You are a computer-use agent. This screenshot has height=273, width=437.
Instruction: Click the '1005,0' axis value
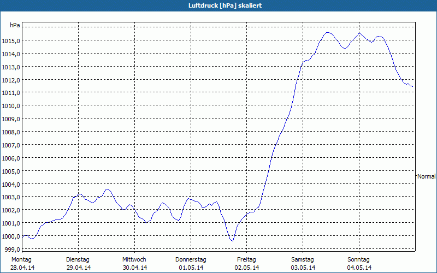pos(11,171)
